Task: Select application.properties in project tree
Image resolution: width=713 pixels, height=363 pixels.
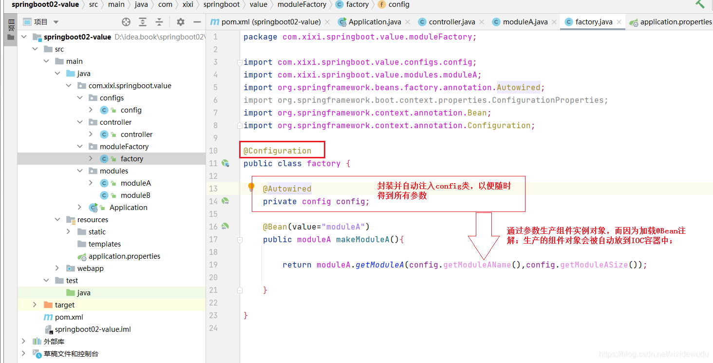Action: [x=124, y=256]
